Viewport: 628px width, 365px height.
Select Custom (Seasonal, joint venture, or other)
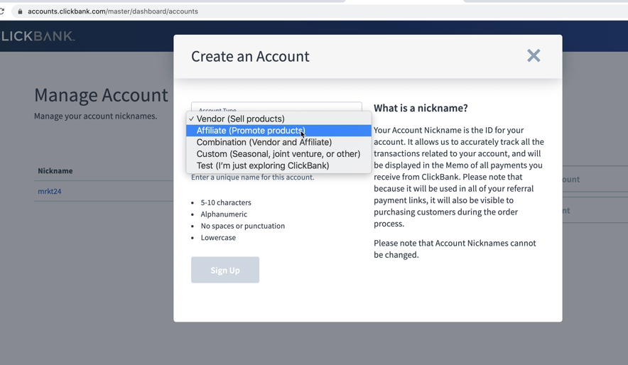click(278, 153)
